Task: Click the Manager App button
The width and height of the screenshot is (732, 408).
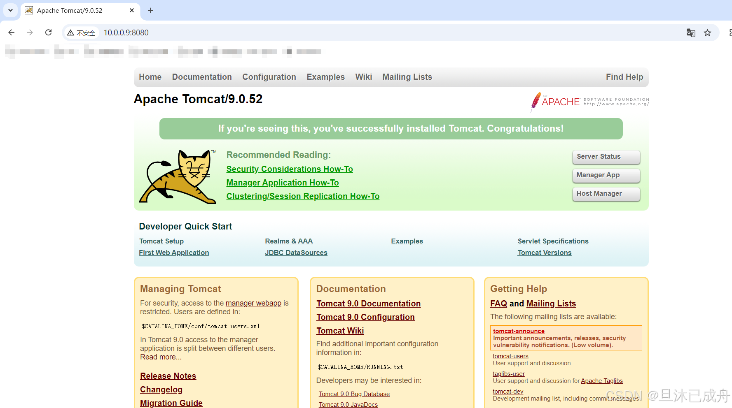Action: [x=606, y=175]
